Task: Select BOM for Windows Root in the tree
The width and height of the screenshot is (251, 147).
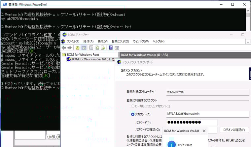Action: coord(83,55)
